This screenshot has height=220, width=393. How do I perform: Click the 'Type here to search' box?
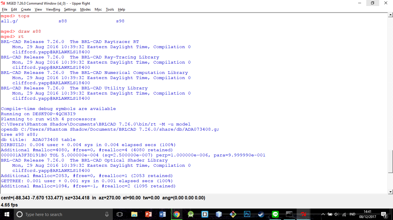click(63, 214)
